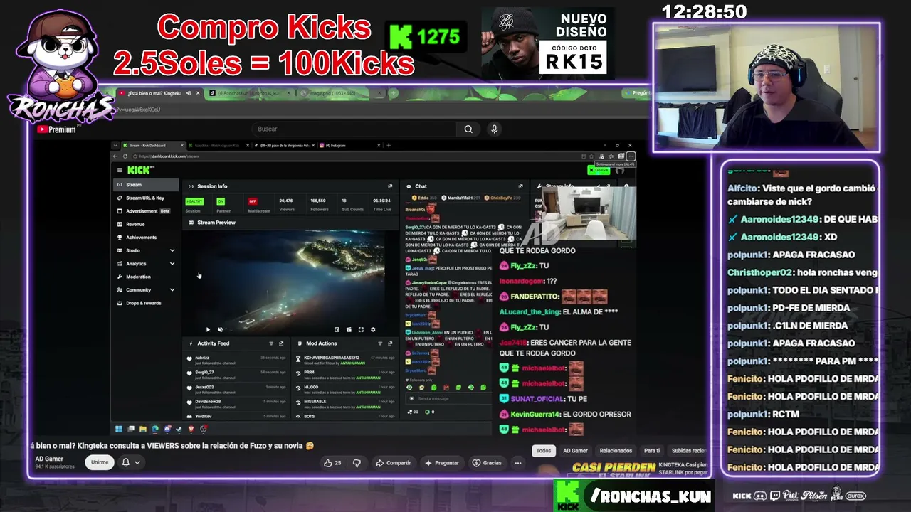
Task: Open the inner browser Settings and more menu
Action: point(630,156)
